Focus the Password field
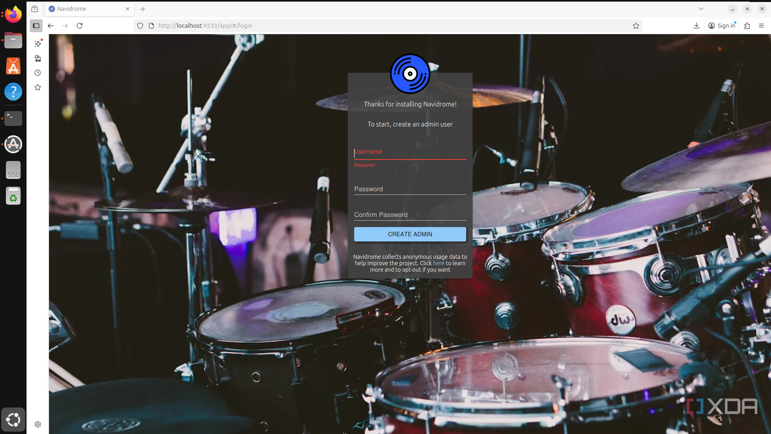The image size is (771, 434). 410,189
